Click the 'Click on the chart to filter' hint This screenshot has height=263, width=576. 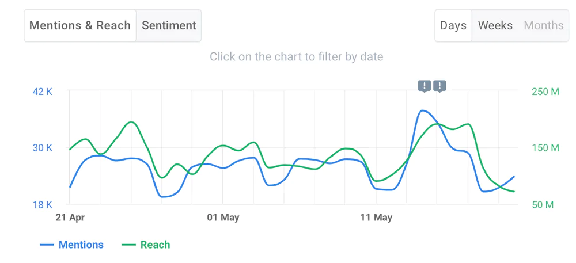coord(296,56)
